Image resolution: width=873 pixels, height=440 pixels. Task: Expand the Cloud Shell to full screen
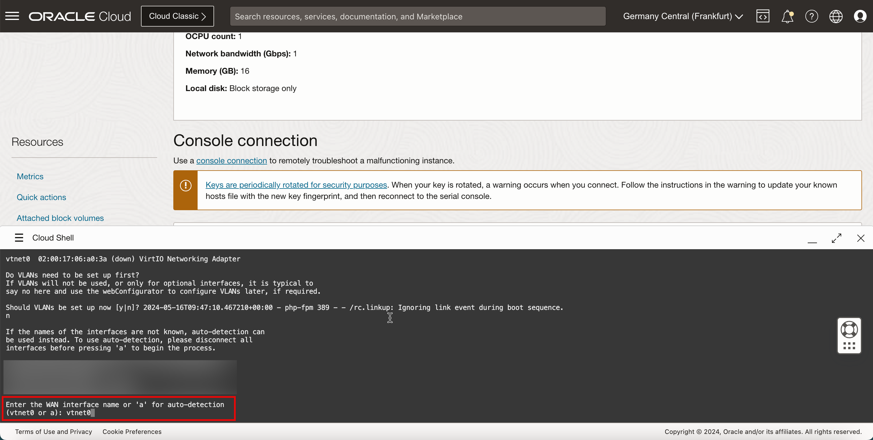[x=836, y=238]
